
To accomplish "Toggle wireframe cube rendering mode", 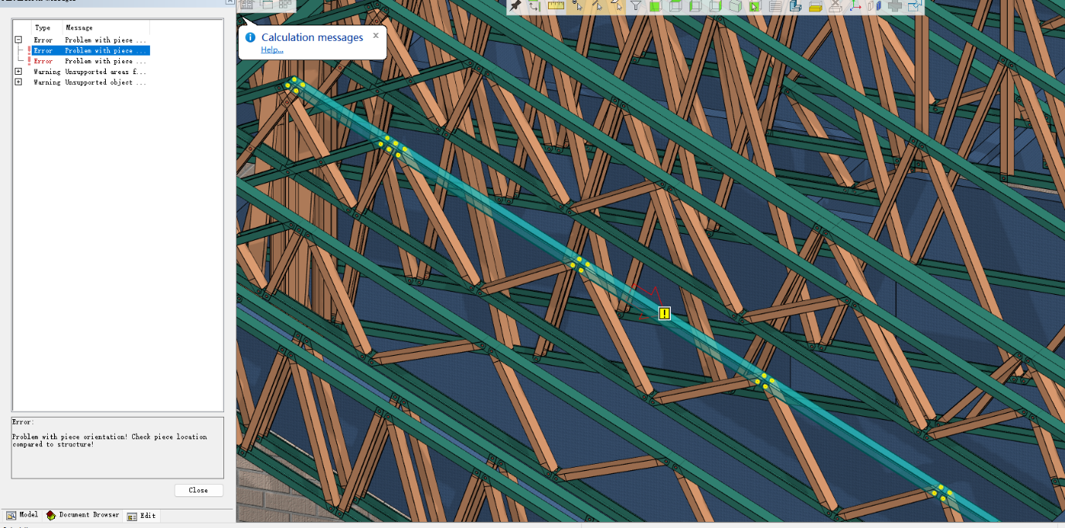I will pyautogui.click(x=676, y=6).
